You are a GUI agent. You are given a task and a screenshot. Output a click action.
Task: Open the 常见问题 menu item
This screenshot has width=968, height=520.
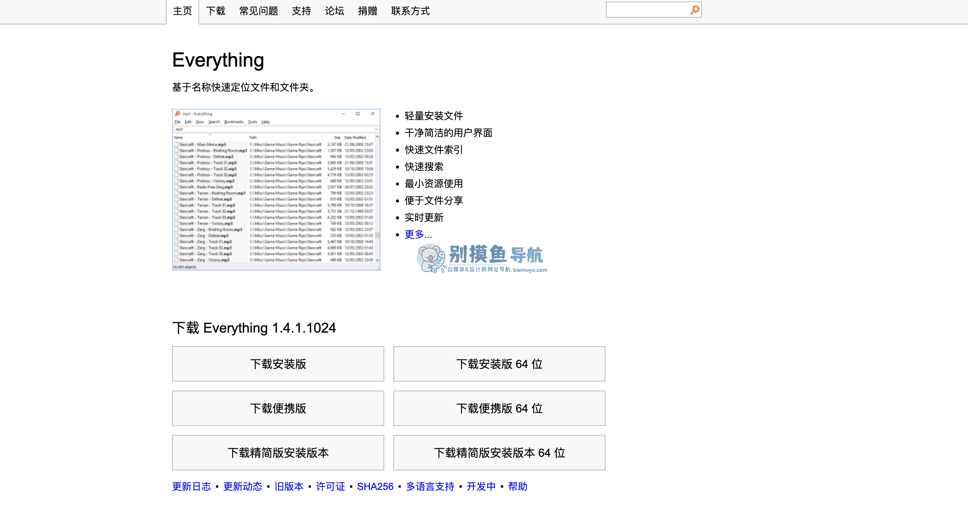259,11
